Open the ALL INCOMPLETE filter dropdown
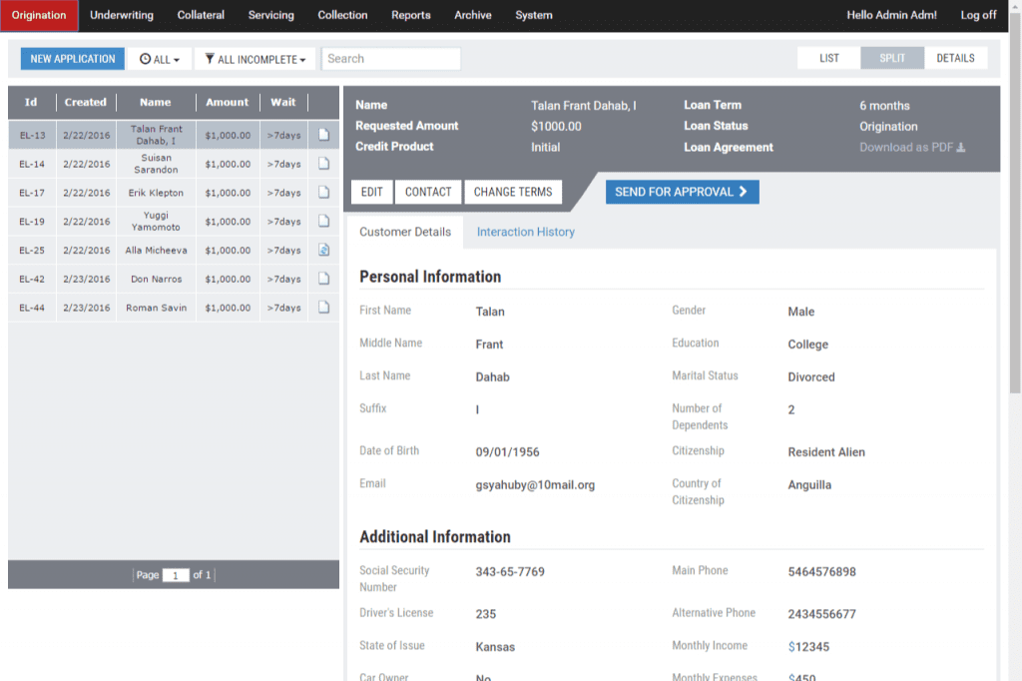 pos(255,60)
